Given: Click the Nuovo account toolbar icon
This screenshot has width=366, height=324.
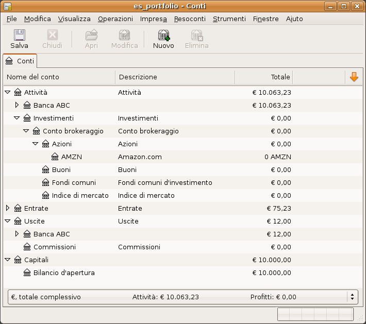Looking at the screenshot, I should coord(163,35).
